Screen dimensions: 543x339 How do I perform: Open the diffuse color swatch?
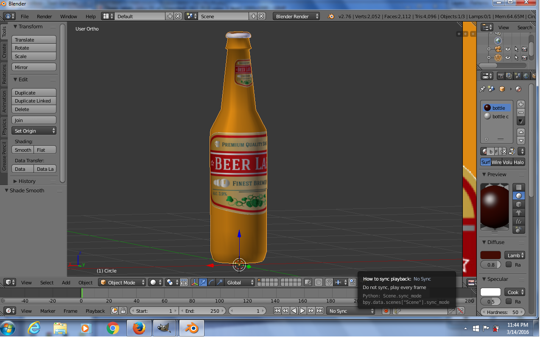pos(490,255)
